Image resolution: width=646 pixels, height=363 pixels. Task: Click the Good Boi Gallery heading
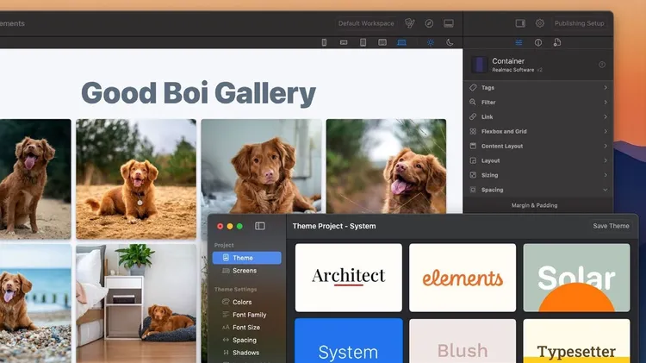click(199, 93)
